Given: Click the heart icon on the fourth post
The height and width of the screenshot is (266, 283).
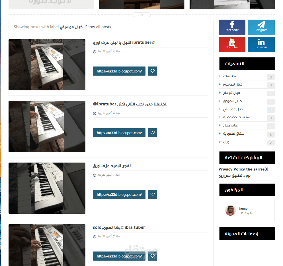Looking at the screenshot, I should (153, 256).
